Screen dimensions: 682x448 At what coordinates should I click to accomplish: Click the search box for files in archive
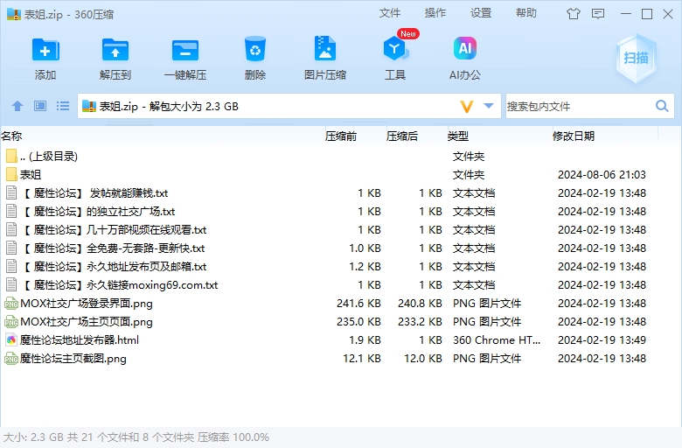tap(577, 106)
